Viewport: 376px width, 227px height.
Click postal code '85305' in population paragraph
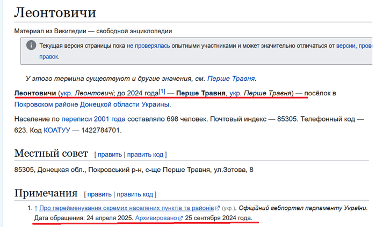click(287, 119)
